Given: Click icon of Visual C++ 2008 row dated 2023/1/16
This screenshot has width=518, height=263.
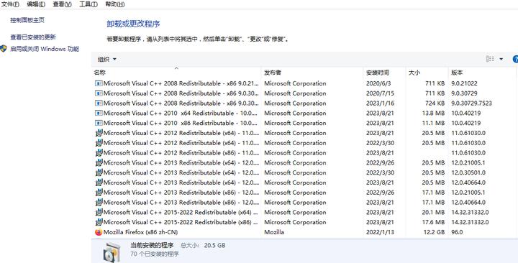Looking at the screenshot, I should (99, 103).
